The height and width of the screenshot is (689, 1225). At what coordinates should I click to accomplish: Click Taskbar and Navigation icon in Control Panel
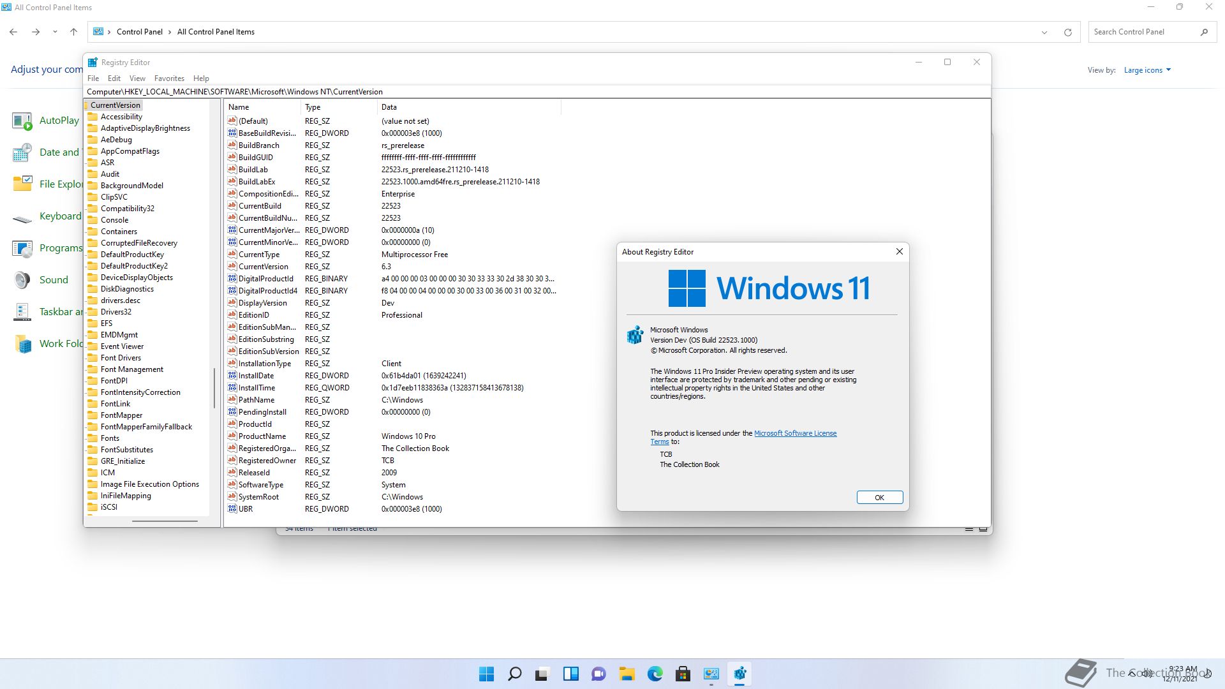coord(22,312)
